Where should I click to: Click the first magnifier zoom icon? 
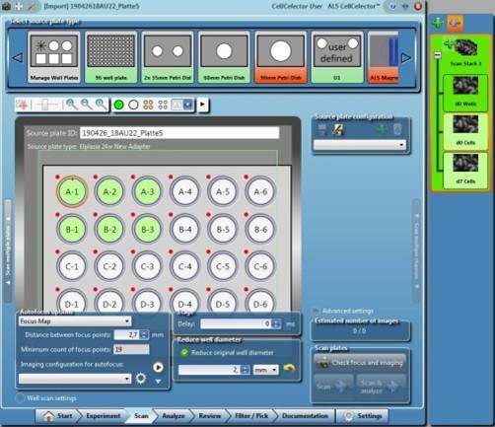click(71, 105)
